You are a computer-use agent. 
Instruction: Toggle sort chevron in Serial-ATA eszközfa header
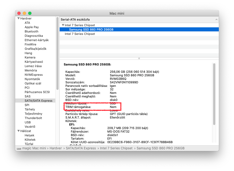(216, 19)
